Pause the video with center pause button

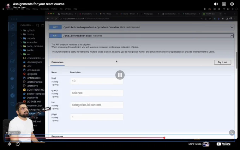(x=120, y=75)
